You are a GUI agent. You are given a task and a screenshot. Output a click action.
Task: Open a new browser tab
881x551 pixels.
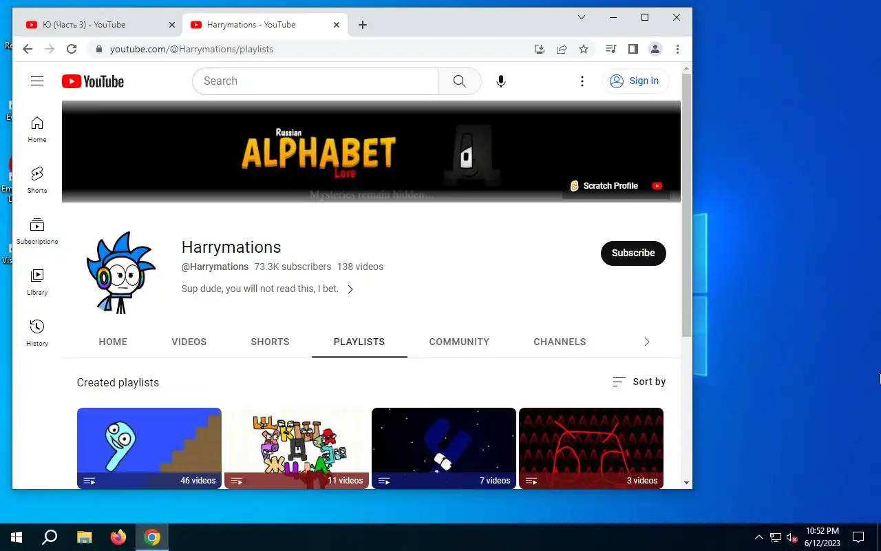(363, 25)
